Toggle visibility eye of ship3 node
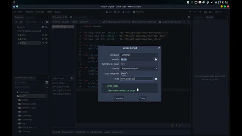 (x=47, y=43)
